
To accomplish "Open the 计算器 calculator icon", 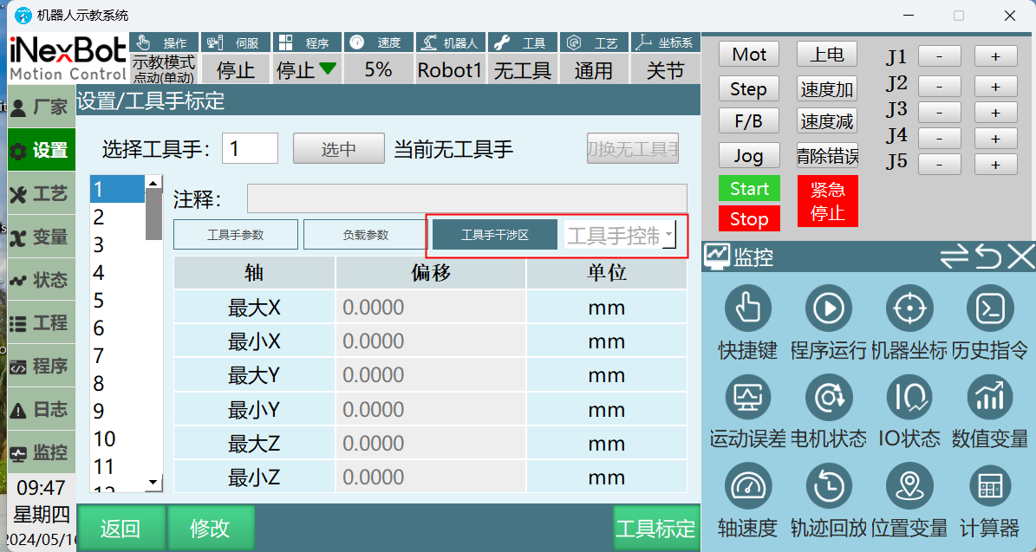I will [989, 486].
